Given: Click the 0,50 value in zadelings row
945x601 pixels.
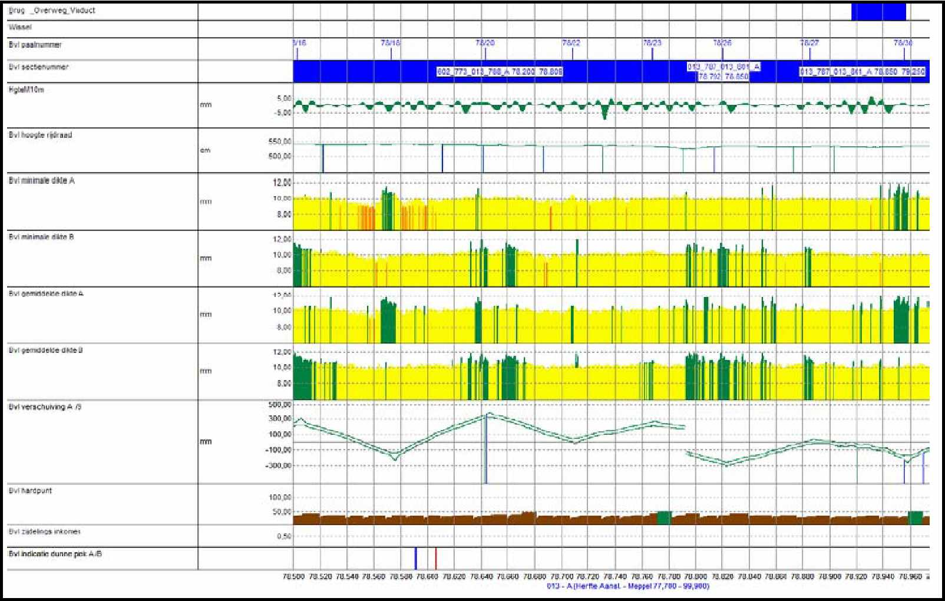Looking at the screenshot, I should (284, 537).
